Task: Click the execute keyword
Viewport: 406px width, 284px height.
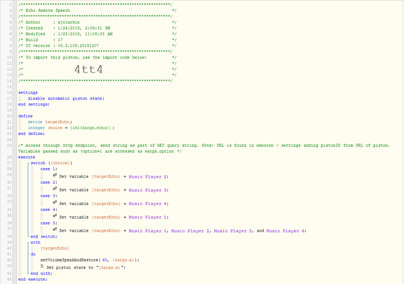Action: (x=26, y=157)
